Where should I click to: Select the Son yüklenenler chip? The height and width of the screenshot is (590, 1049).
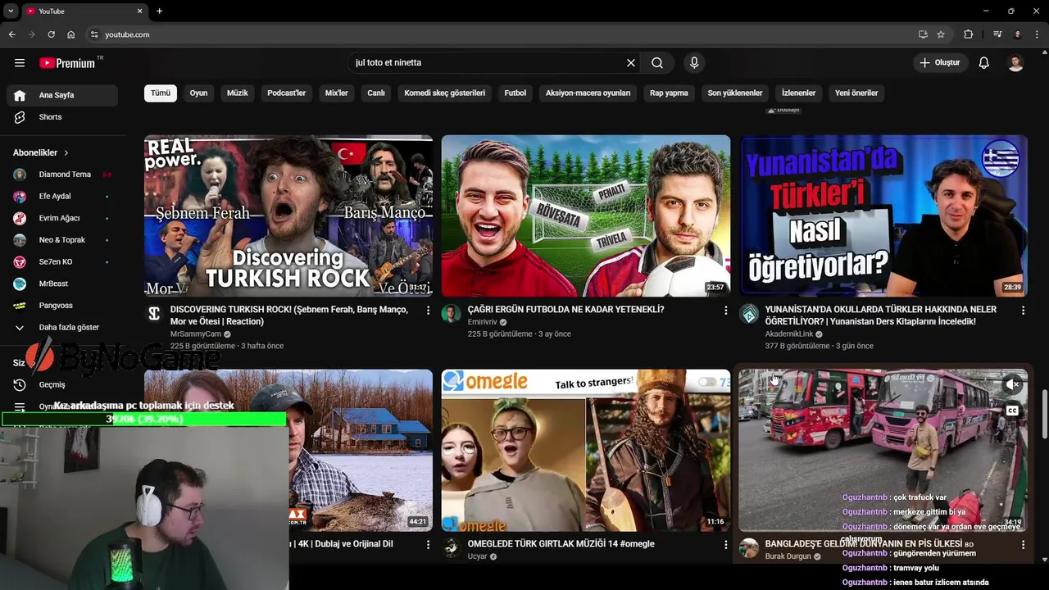click(x=735, y=93)
